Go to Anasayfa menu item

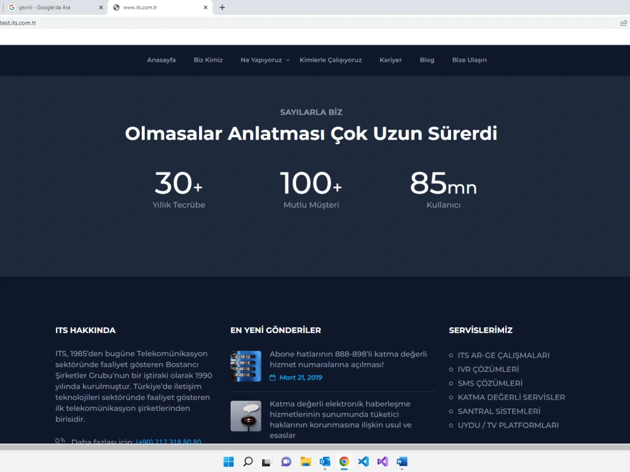pyautogui.click(x=161, y=60)
